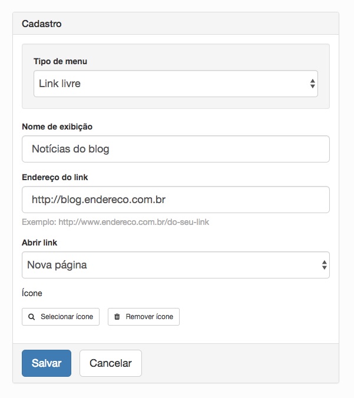Click the Nome de exibição label
The height and width of the screenshot is (398, 354).
(57, 127)
